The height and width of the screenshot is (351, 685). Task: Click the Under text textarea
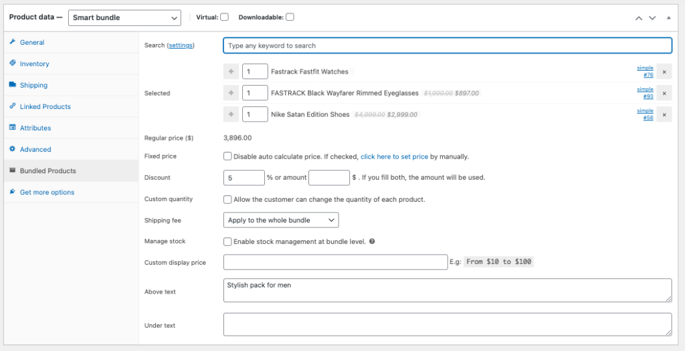448,324
